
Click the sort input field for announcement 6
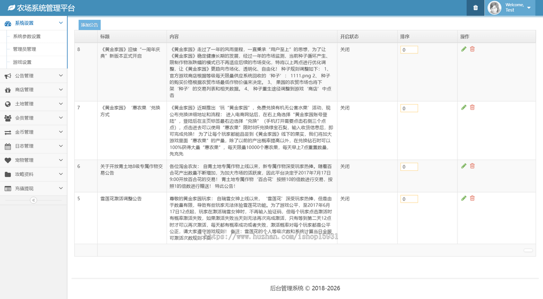tap(409, 166)
